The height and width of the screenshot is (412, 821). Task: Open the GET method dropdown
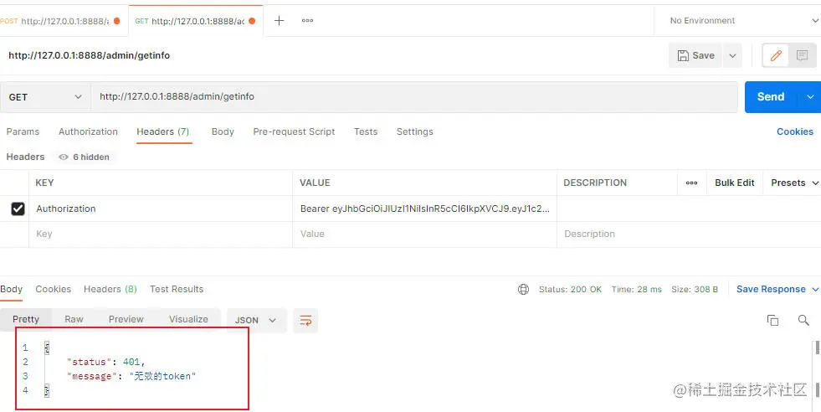tap(45, 97)
